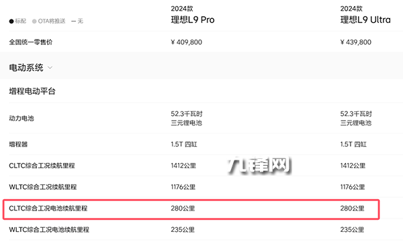Screen dimensions: 403x242
Task: Select the 理想L9 Ultra model heading
Action: coord(365,19)
